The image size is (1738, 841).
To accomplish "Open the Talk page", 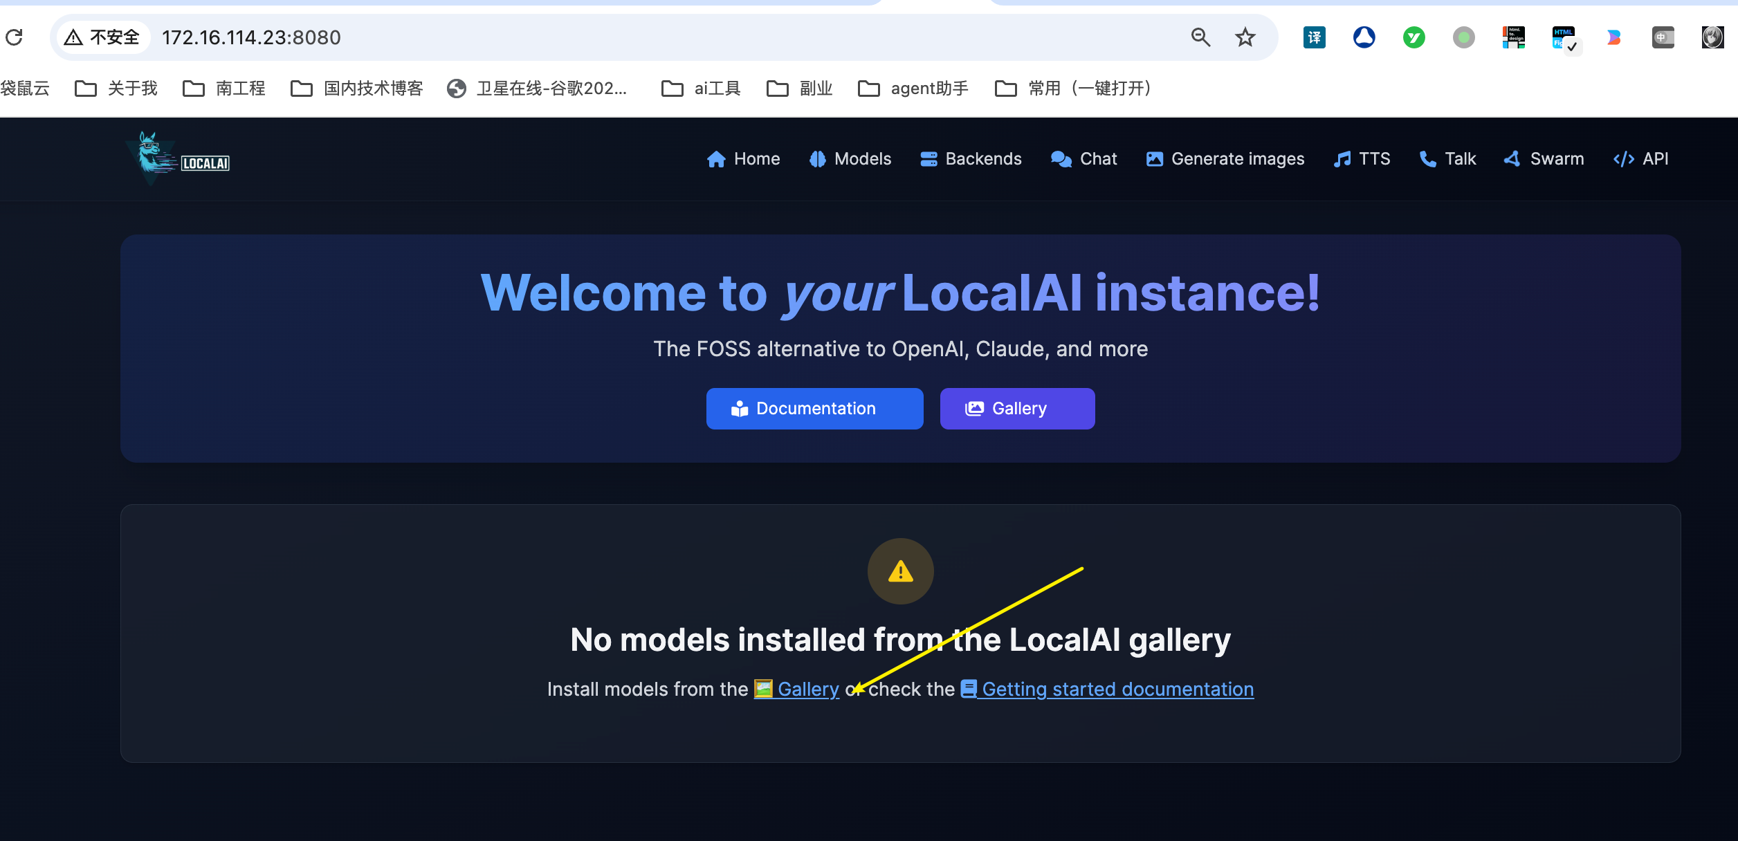I will (1447, 159).
